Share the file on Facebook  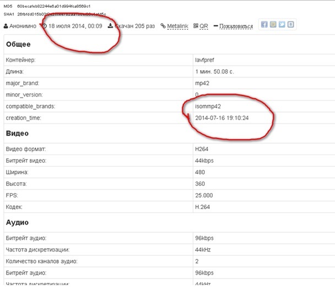[264, 25]
